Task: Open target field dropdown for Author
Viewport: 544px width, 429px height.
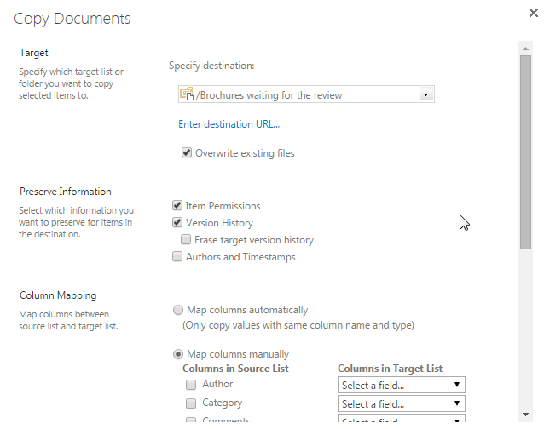Action: click(x=401, y=385)
